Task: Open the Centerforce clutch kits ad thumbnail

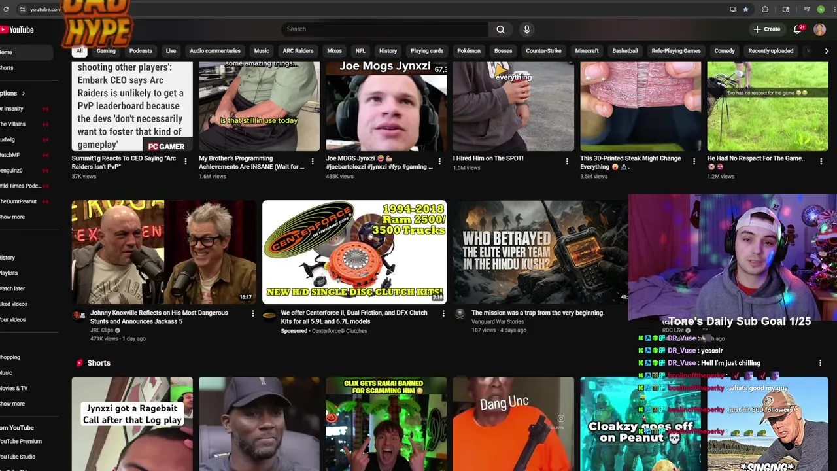Action: click(354, 253)
